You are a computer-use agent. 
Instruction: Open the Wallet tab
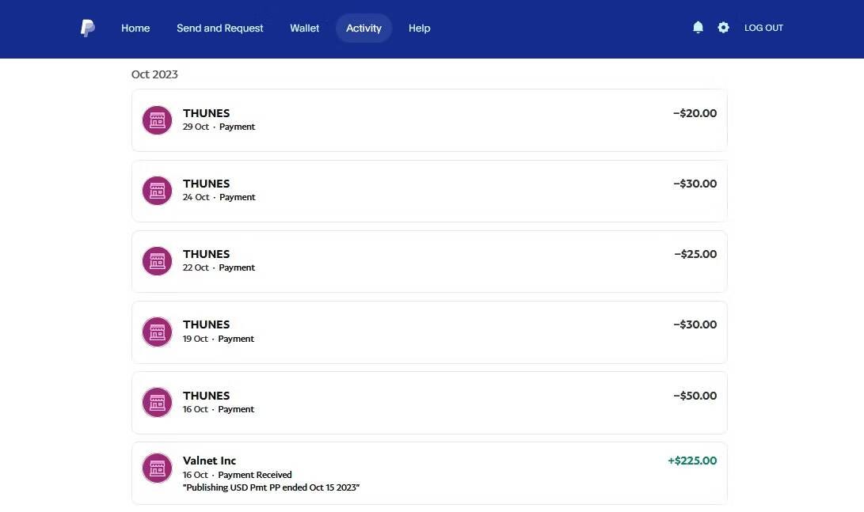(304, 28)
